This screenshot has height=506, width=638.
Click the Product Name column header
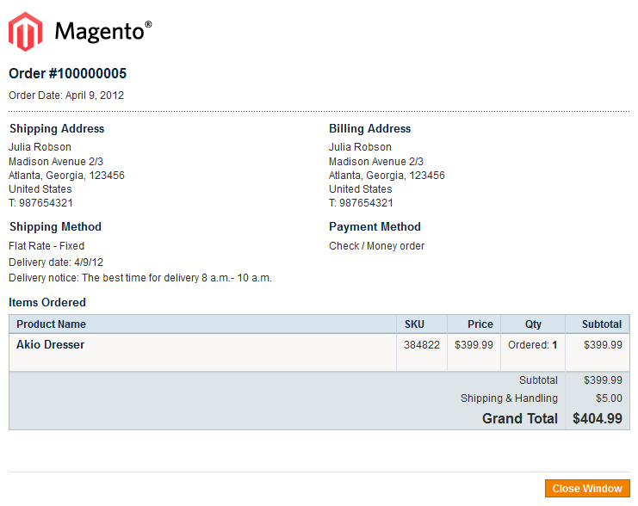click(52, 324)
